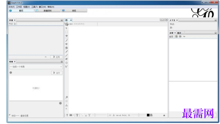Toggle show node labels bold T

(77, 115)
